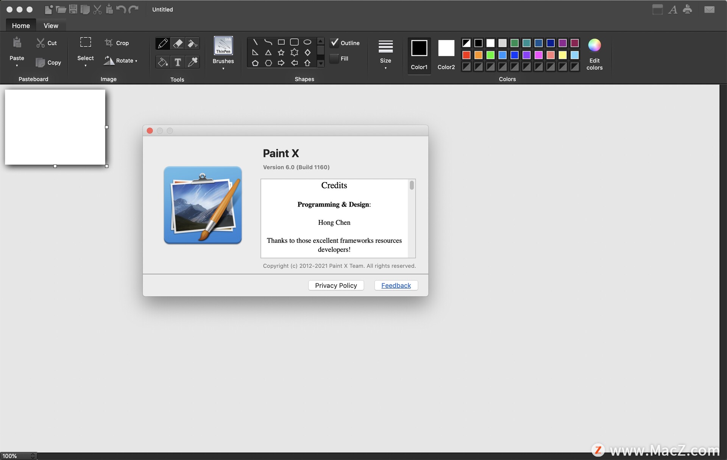727x460 pixels.
Task: Select the Pencil tool
Action: tap(163, 44)
